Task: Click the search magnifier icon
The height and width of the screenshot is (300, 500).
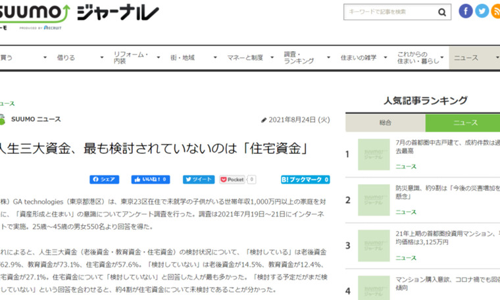Action: coord(443,12)
